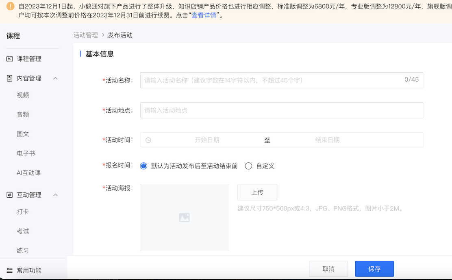The width and height of the screenshot is (452, 280).
Task: Click the 上传 poster upload button
Action: (257, 192)
